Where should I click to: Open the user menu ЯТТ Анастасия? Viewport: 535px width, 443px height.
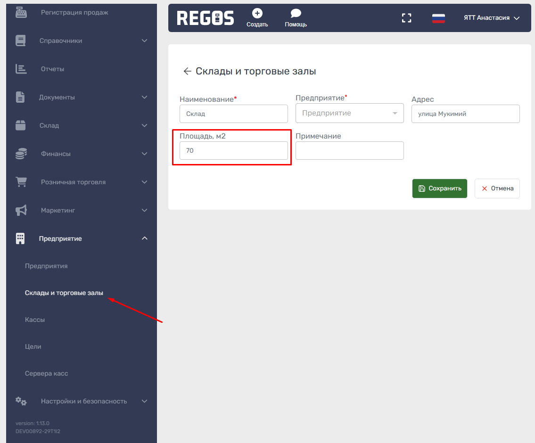[491, 18]
